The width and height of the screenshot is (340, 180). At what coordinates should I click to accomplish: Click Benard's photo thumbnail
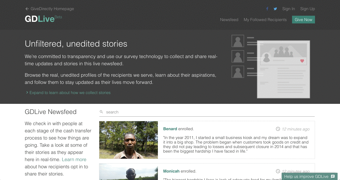pyautogui.click(x=129, y=140)
